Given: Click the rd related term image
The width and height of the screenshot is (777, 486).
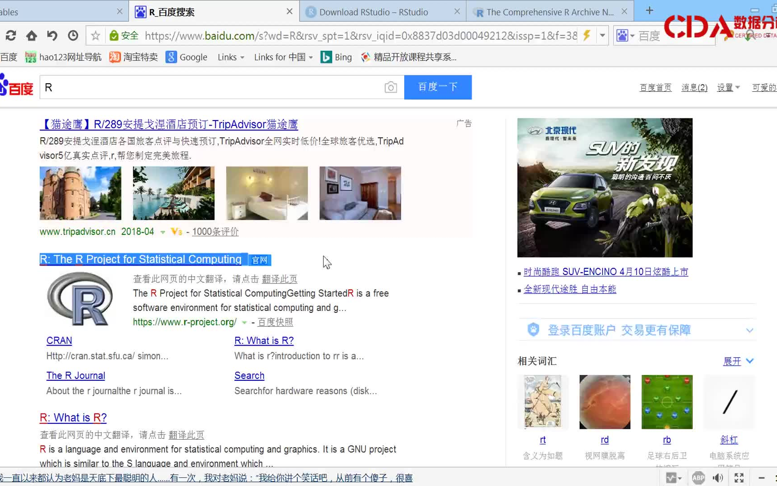Looking at the screenshot, I should tap(605, 402).
